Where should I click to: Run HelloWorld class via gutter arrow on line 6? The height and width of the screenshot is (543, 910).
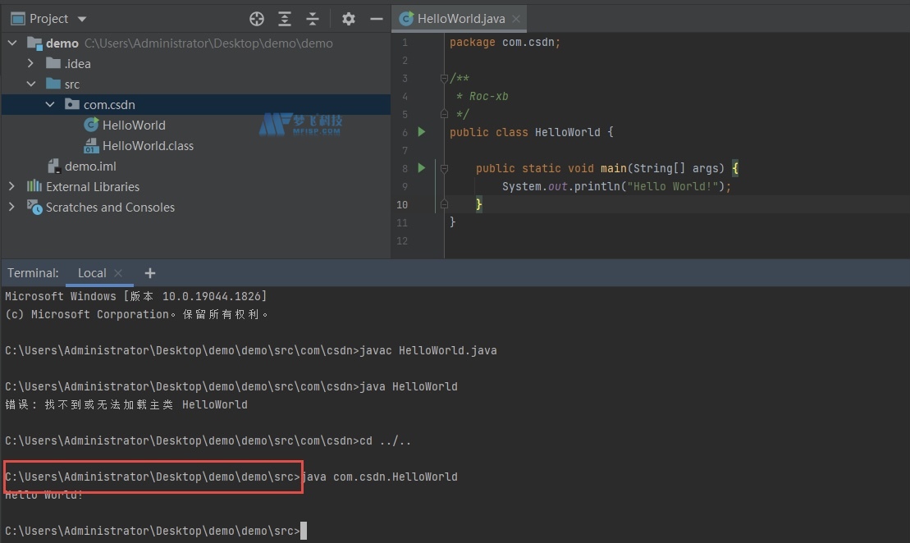coord(422,132)
